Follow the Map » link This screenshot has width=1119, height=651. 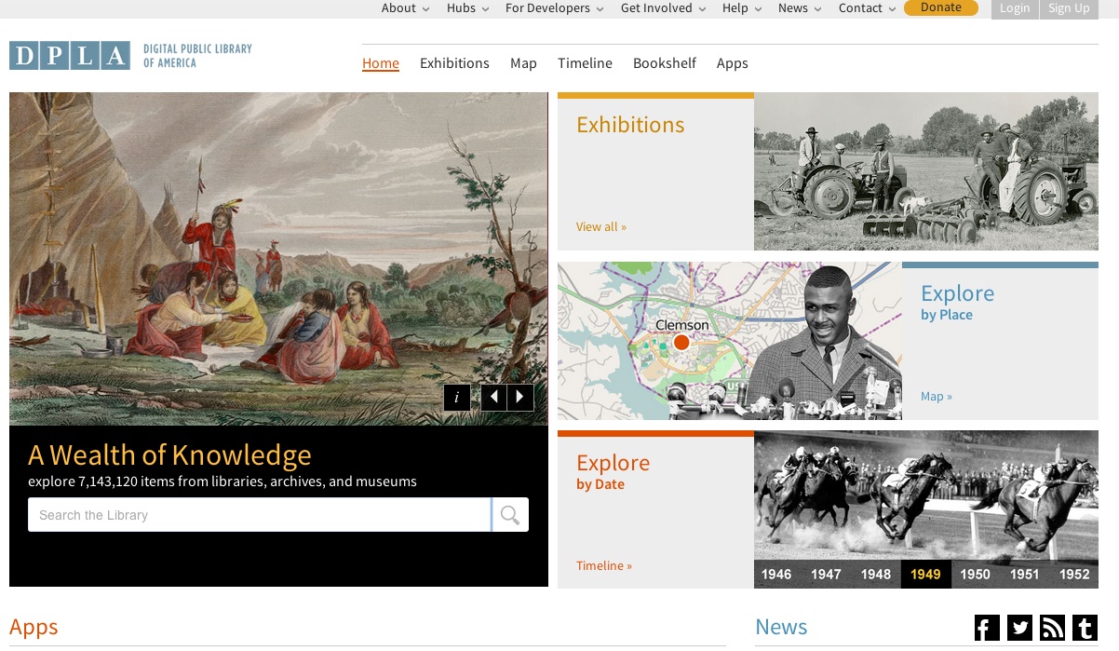[937, 396]
